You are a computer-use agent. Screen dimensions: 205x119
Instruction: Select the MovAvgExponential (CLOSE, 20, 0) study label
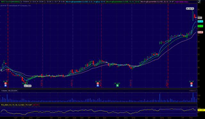tap(154, 2)
